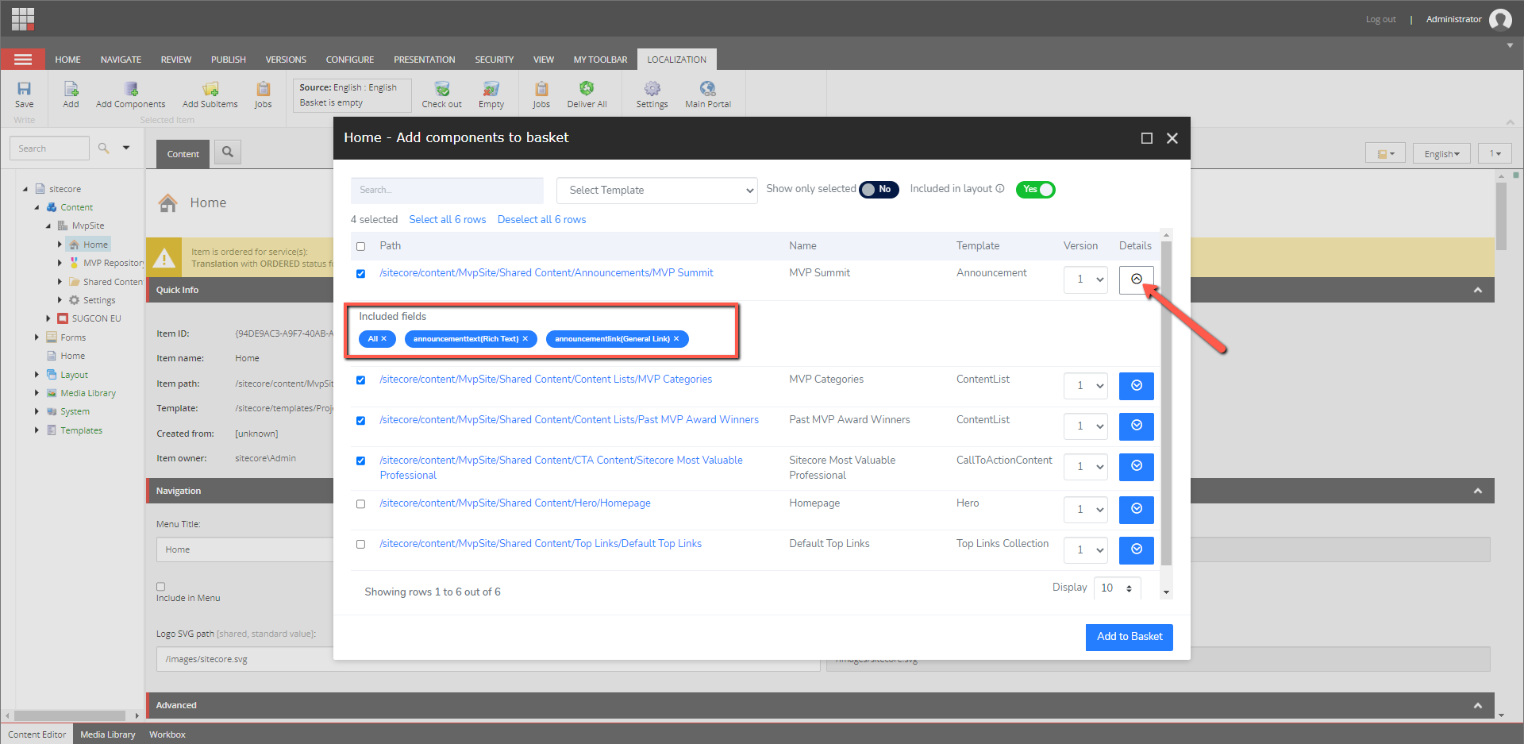Uncheck Sitecore Most Valuable Professional checkbox

tap(361, 461)
